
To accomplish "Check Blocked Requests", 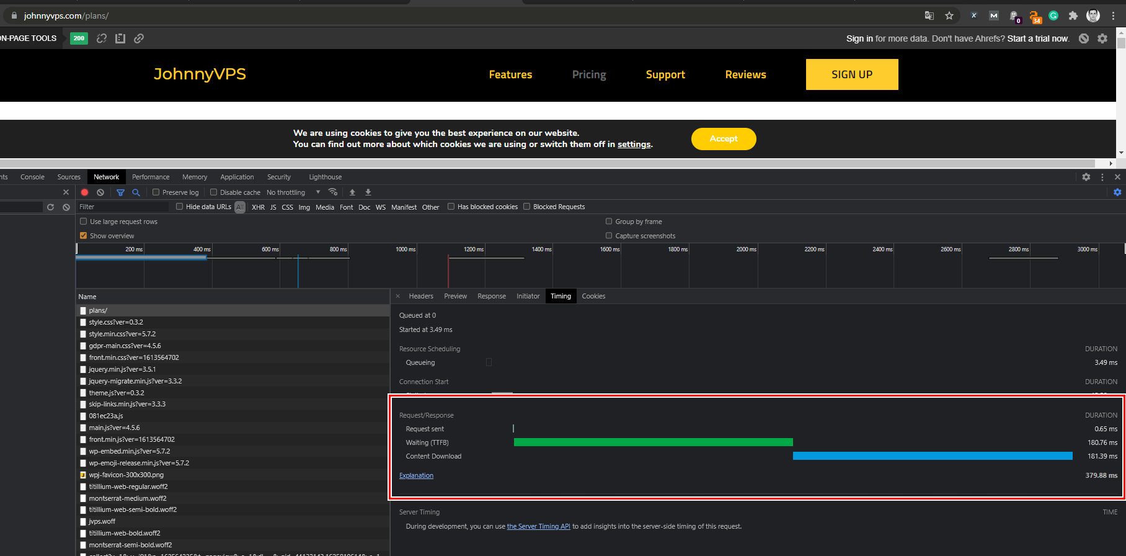I will coord(527,207).
